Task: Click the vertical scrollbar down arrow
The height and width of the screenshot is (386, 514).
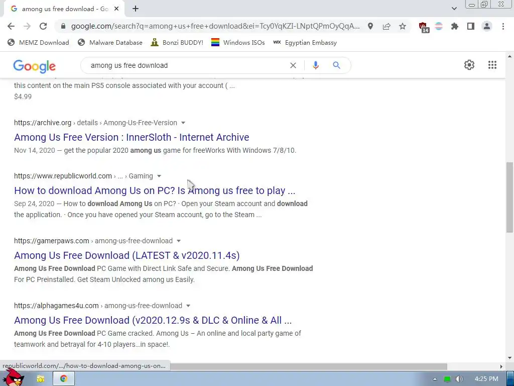Action: tap(509, 358)
